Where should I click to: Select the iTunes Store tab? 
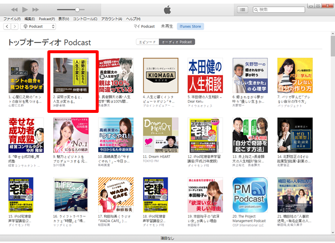[x=190, y=27]
